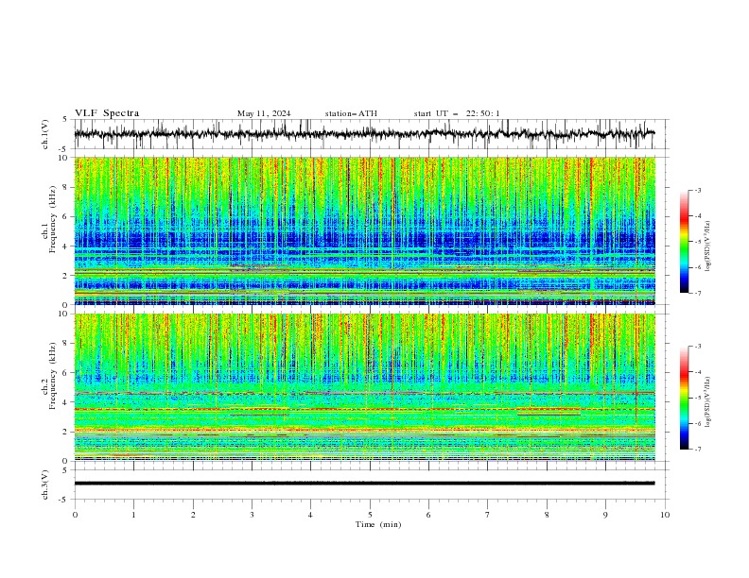
Task: Click the 'station=ATH' header label
Action: tap(351, 113)
